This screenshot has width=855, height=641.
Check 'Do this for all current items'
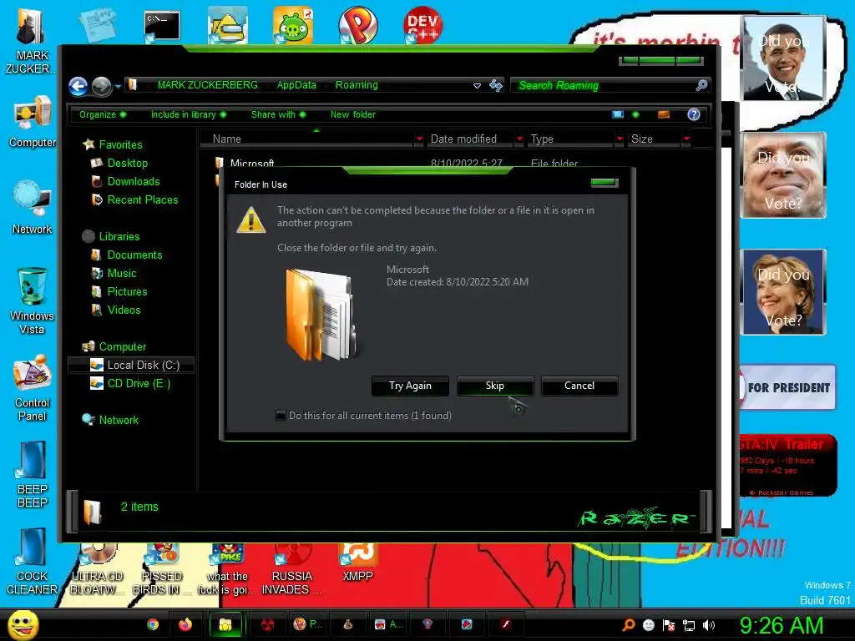[281, 416]
